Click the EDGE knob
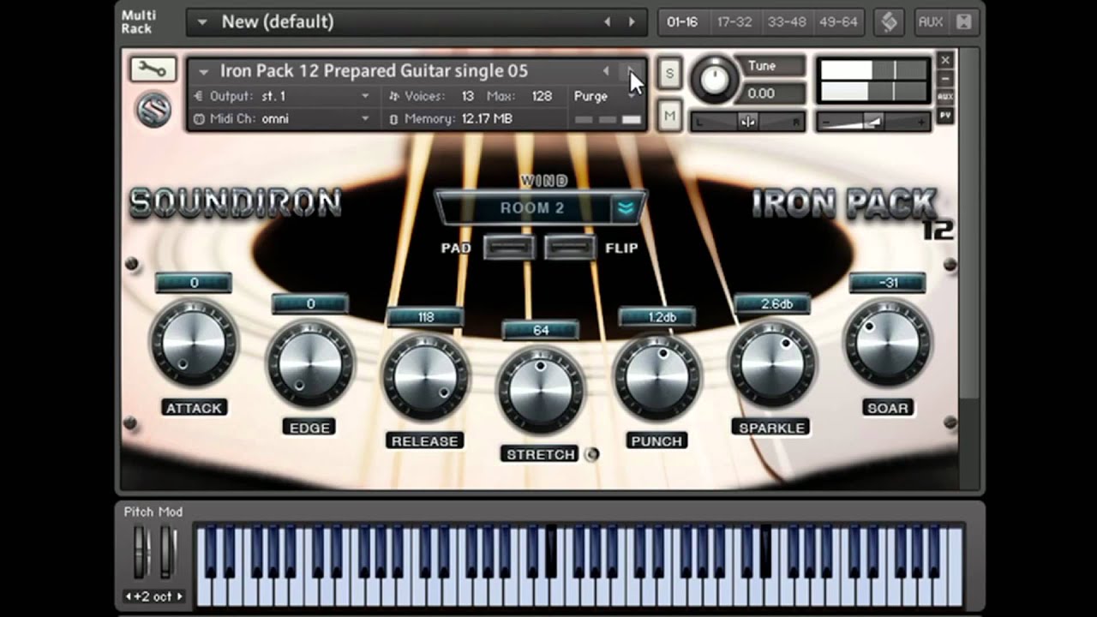This screenshot has width=1097, height=617. click(x=309, y=362)
